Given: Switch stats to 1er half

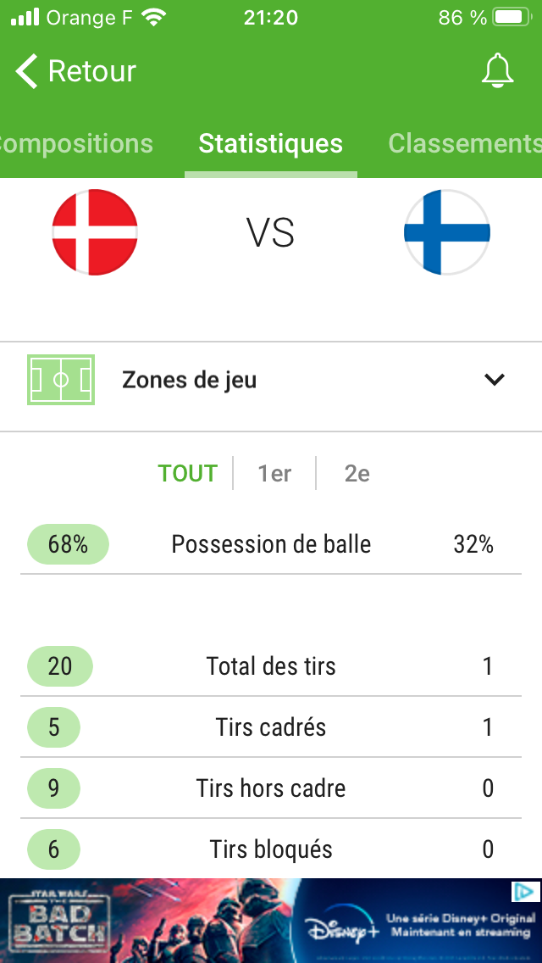Looking at the screenshot, I should (274, 474).
